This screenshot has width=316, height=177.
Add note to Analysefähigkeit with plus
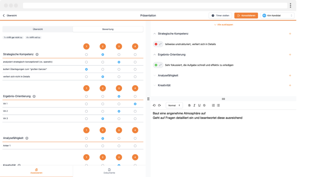290,76
